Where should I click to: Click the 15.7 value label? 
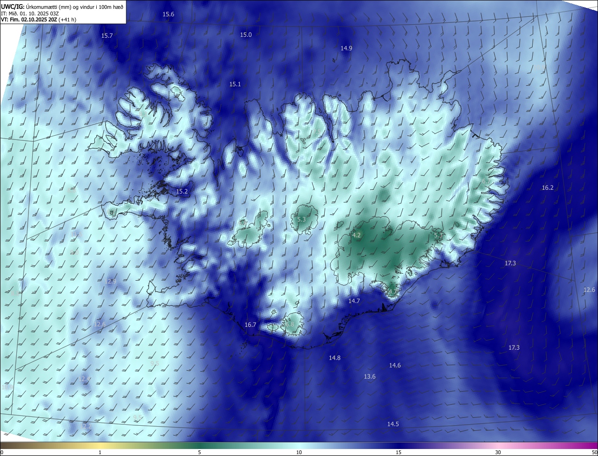(x=107, y=36)
